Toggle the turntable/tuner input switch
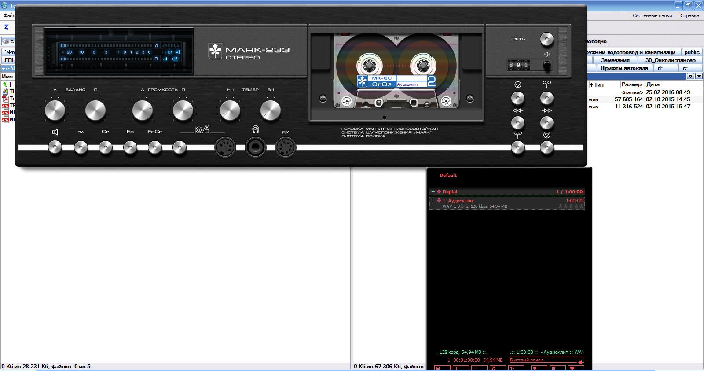Viewport: 704px width, 371px height. tap(180, 147)
